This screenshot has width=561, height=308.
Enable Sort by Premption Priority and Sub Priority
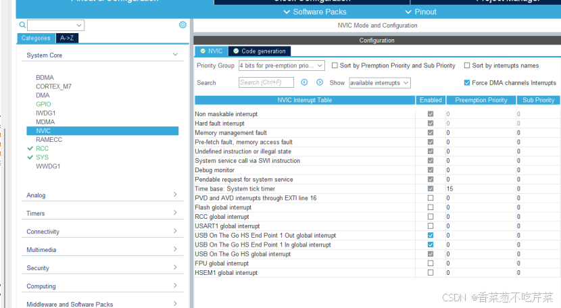(335, 66)
